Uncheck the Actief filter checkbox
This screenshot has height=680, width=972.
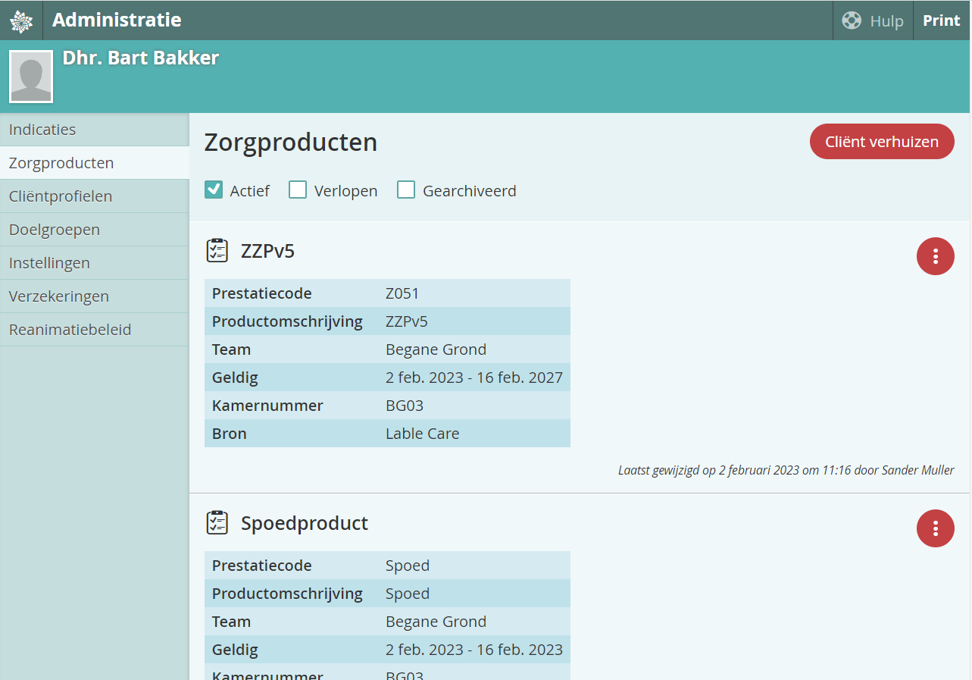click(214, 190)
